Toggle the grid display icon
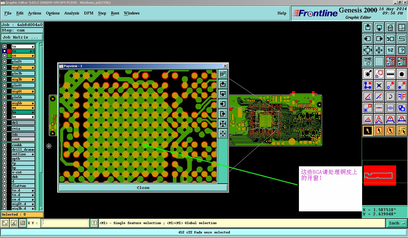408x238 pixels. click(379, 61)
